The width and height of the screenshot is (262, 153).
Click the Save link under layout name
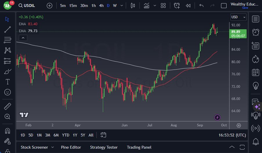245,8
